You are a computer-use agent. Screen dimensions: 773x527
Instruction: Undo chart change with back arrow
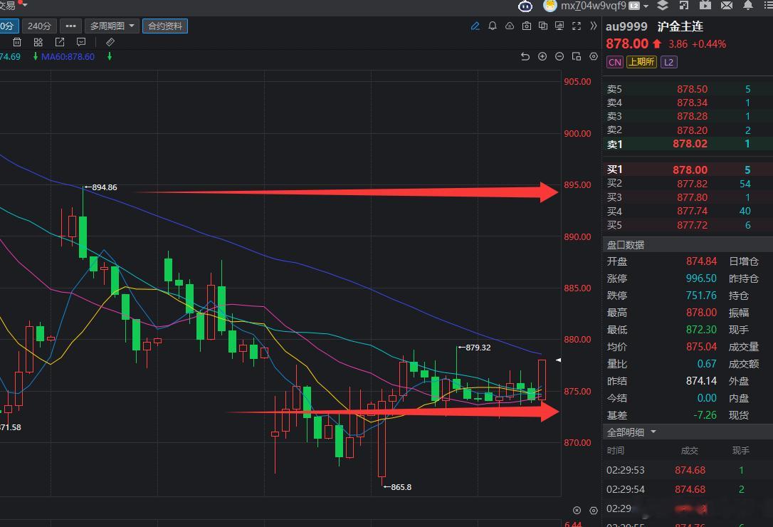525,57
